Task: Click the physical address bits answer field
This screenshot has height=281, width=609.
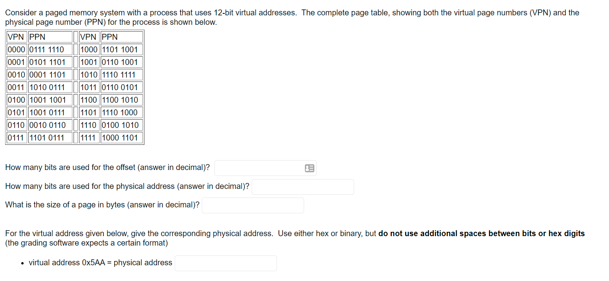Action: [303, 187]
